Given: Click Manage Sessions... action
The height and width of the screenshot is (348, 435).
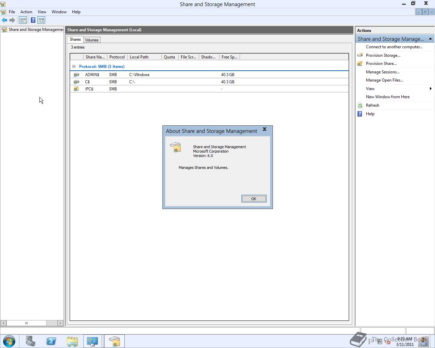Looking at the screenshot, I should click(383, 72).
